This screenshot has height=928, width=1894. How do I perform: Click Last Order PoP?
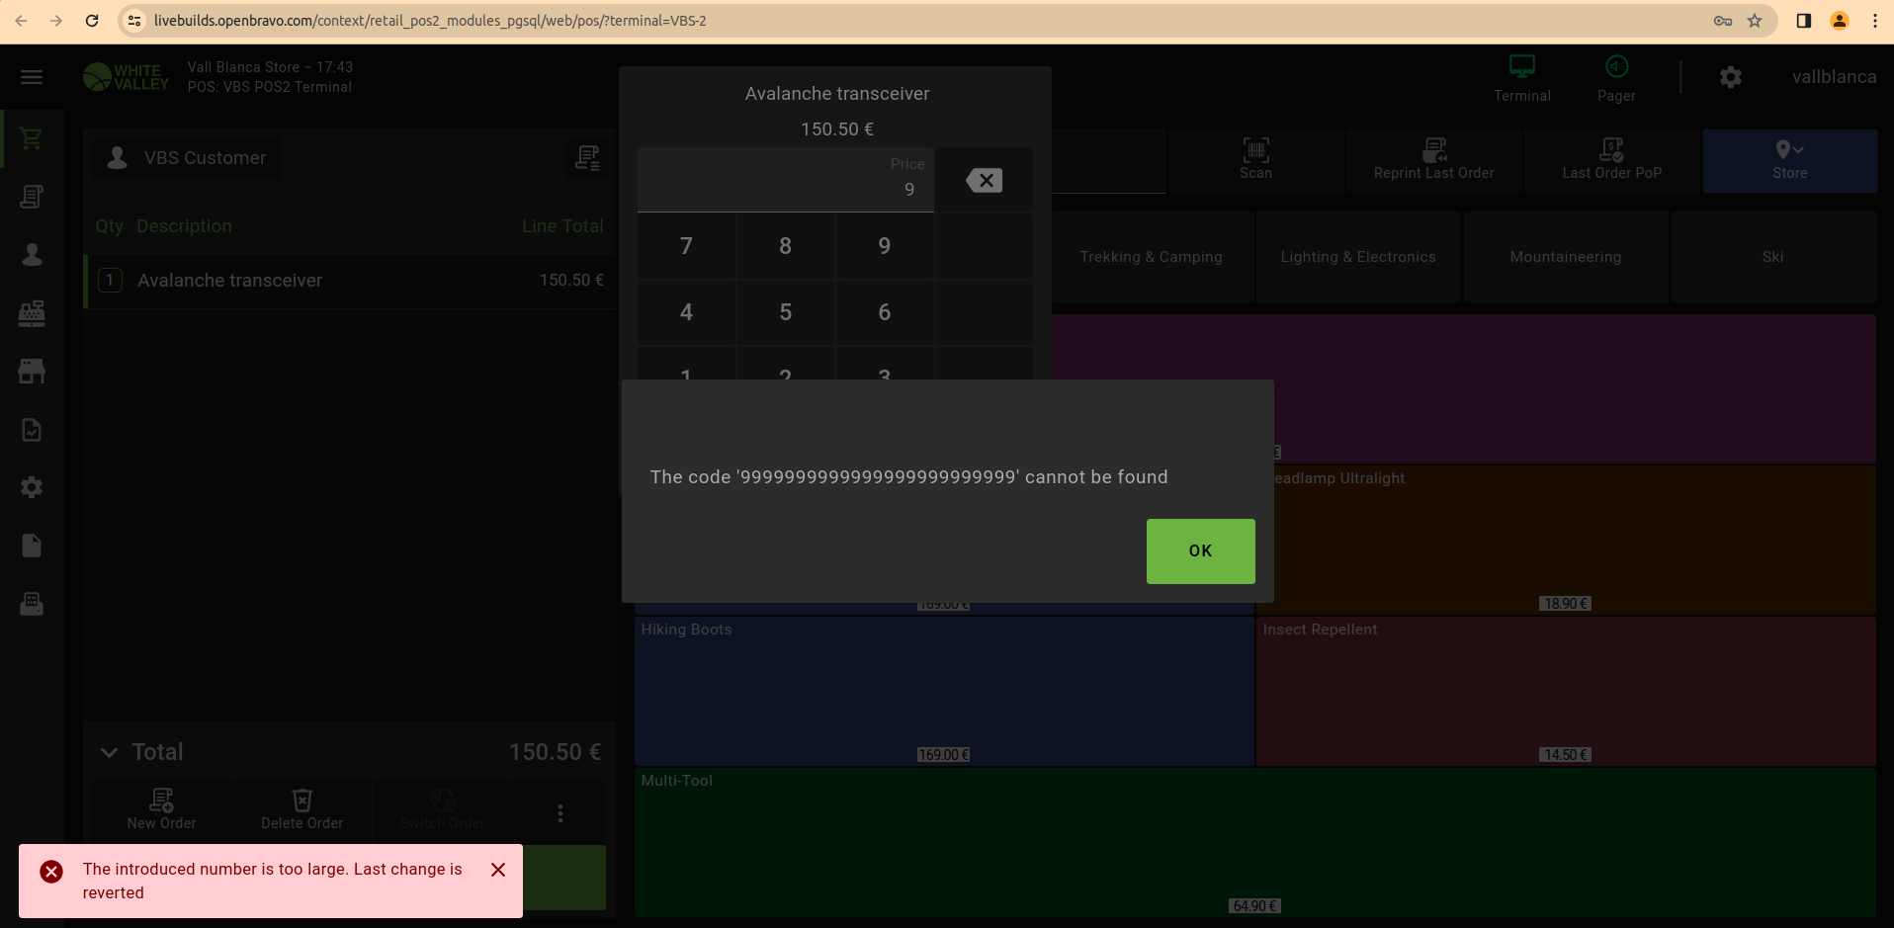click(x=1612, y=160)
